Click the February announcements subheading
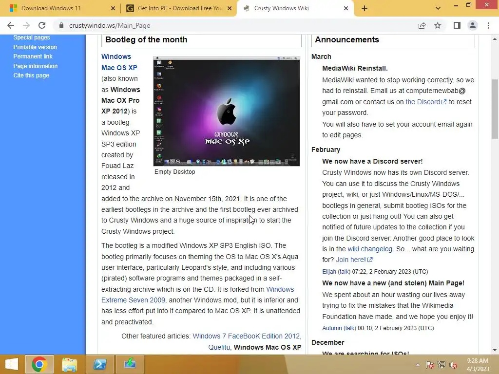The height and width of the screenshot is (374, 499). point(326,150)
